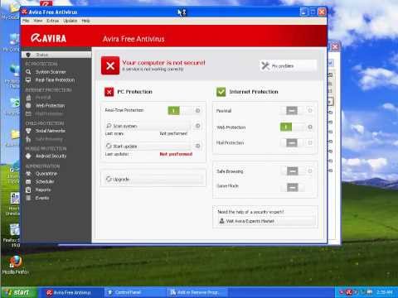This screenshot has height=298, width=398.
Task: Click the Real-Time Protection monitor icon
Action: [x=28, y=80]
